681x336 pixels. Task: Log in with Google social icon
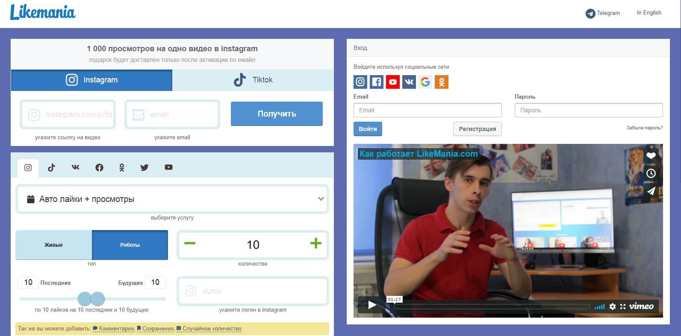[425, 82]
